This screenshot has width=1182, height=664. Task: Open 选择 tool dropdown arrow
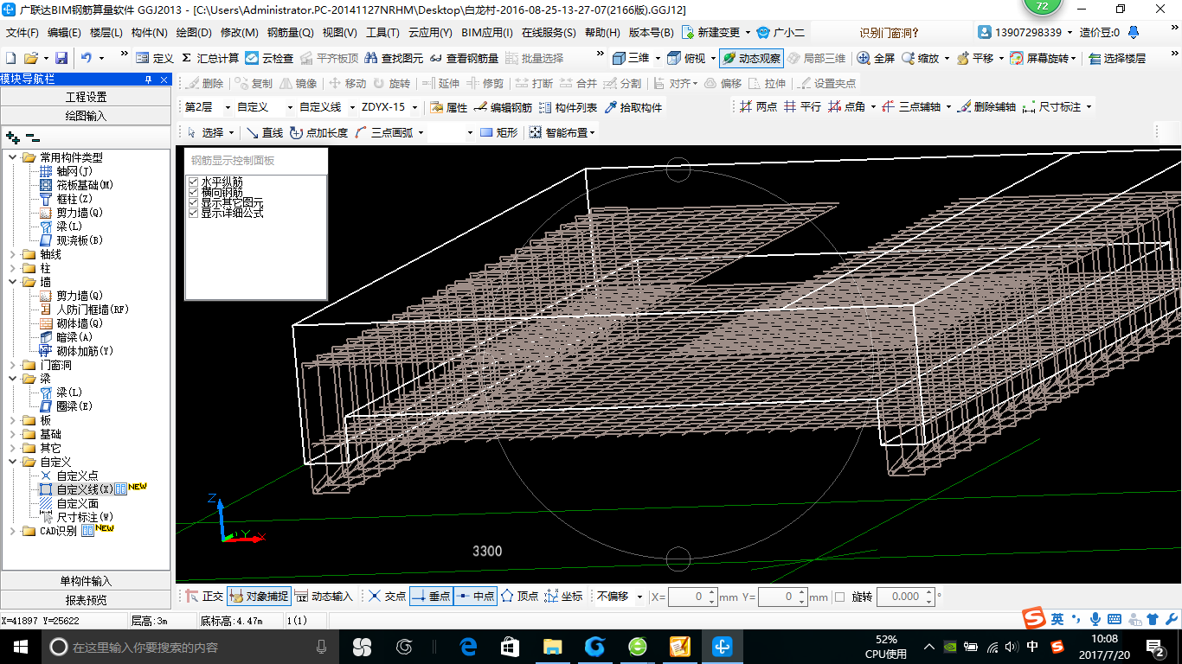coord(232,132)
